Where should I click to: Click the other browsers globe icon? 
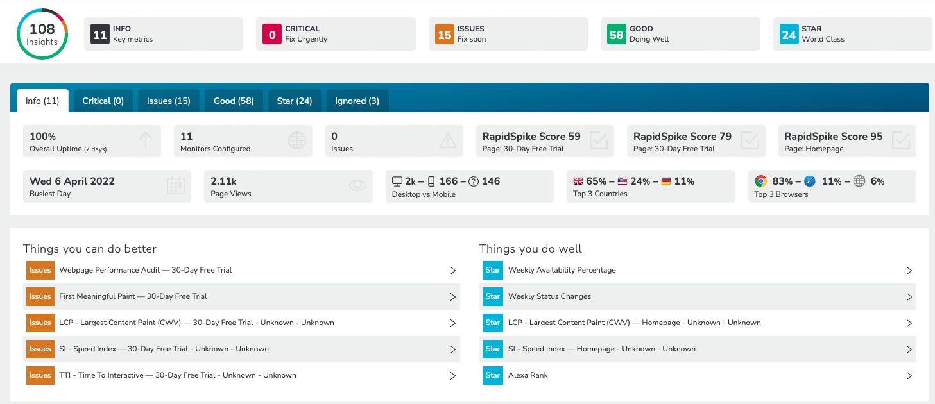(x=859, y=181)
